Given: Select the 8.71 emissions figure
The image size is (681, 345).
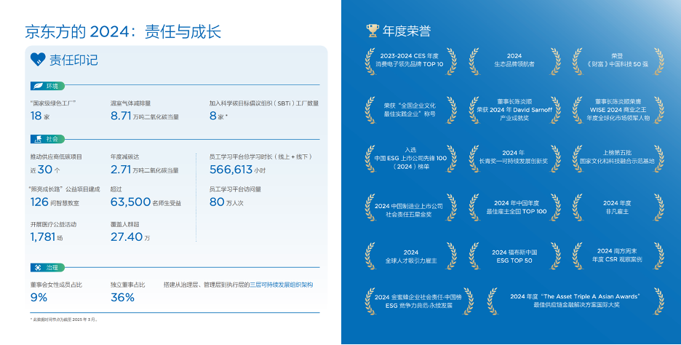Looking at the screenshot, I should point(121,116).
